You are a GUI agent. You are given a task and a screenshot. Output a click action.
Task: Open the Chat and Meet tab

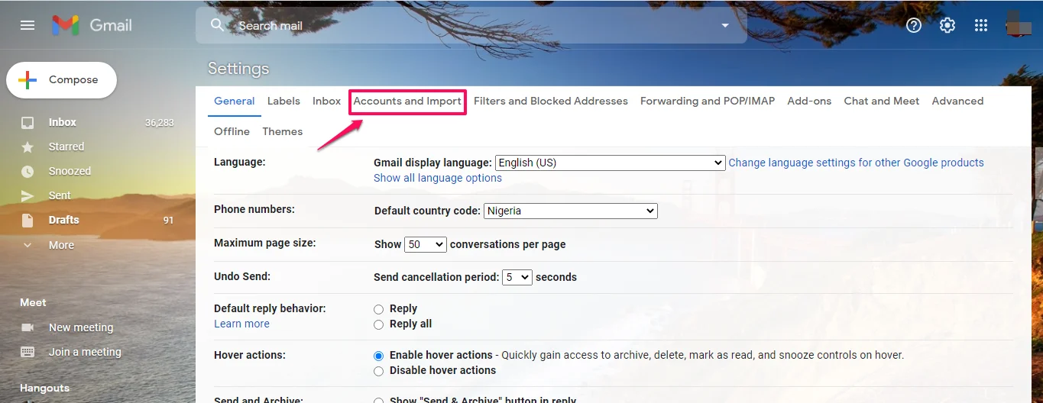[882, 101]
